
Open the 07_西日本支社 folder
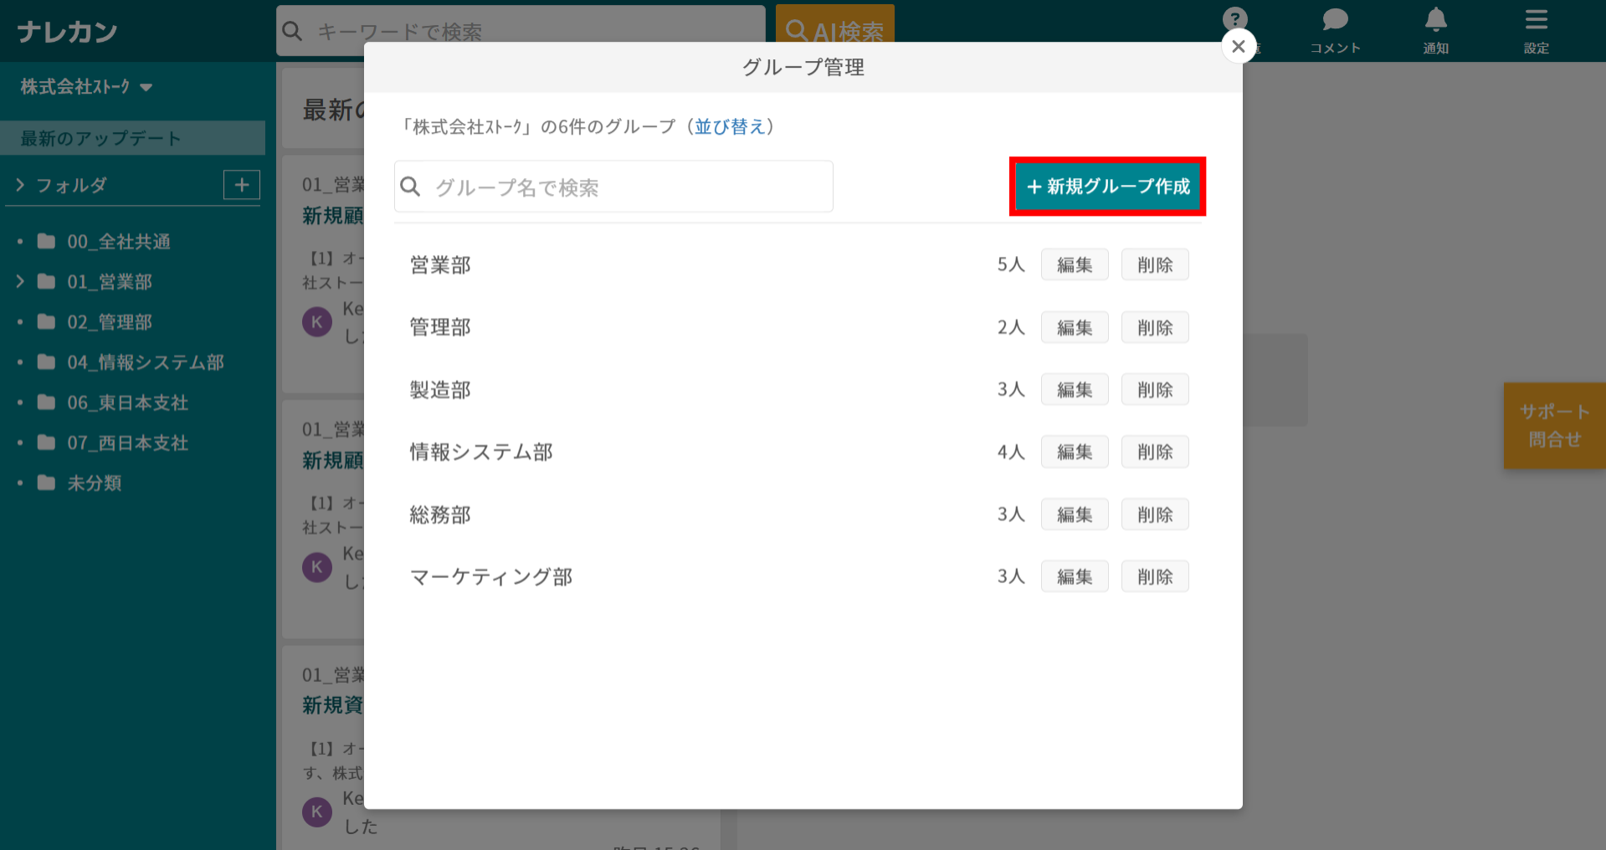tap(127, 443)
